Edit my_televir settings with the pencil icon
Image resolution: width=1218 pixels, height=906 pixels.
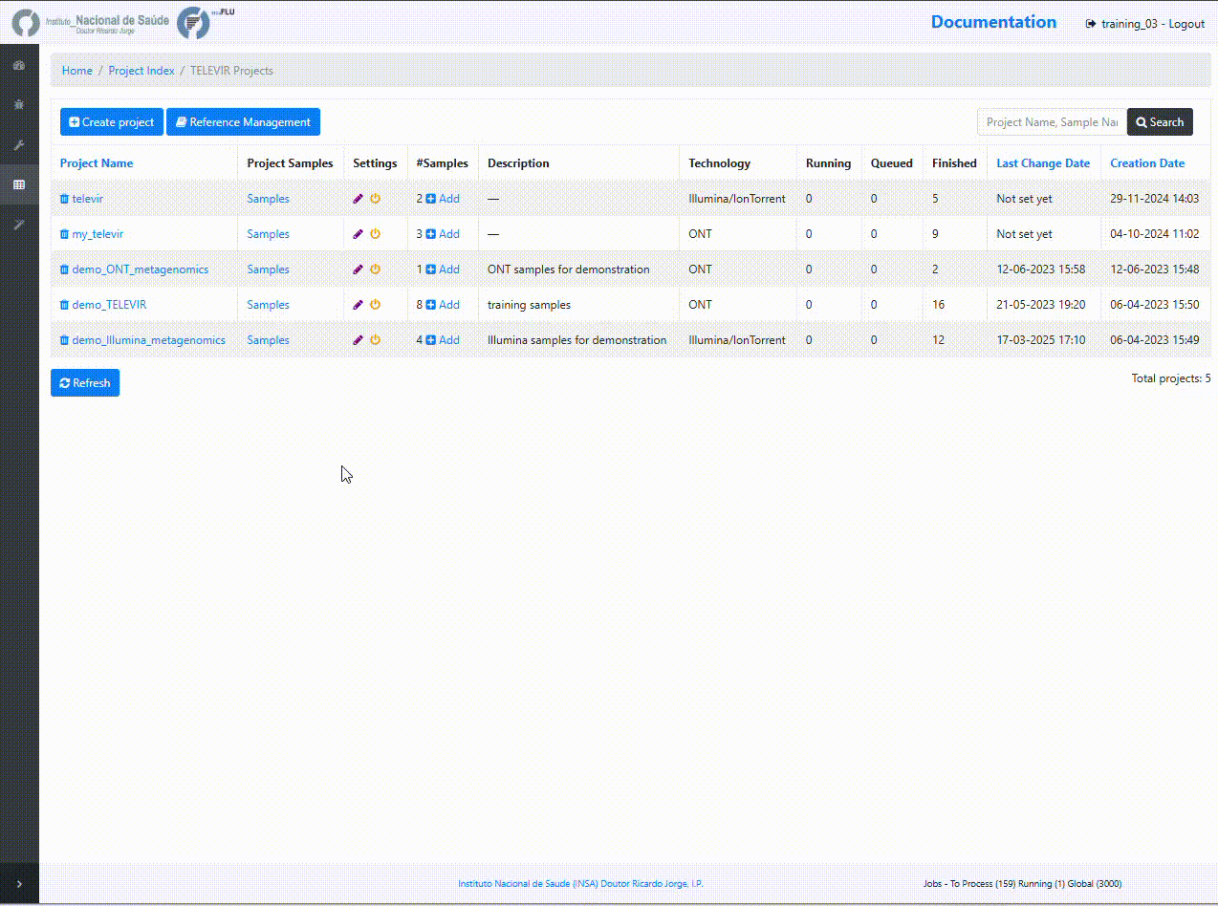[x=359, y=234]
